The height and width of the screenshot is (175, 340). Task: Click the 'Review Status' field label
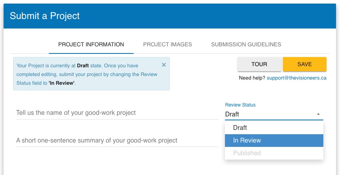pyautogui.click(x=240, y=105)
